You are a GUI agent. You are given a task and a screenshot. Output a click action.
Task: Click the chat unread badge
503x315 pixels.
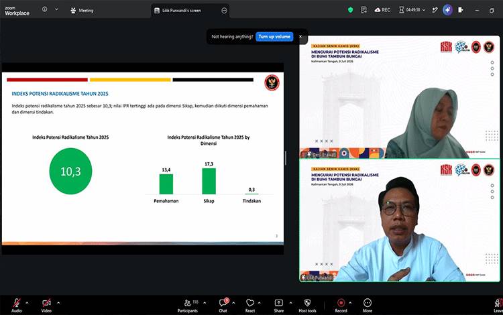tap(227, 300)
